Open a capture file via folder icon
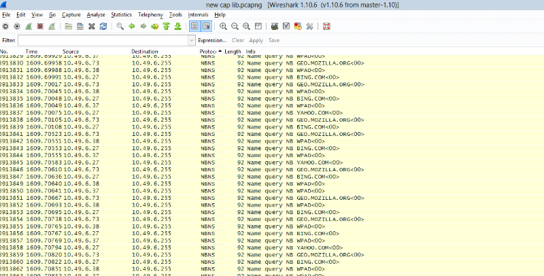Image resolution: width=544 pixels, height=276 pixels. (69, 27)
